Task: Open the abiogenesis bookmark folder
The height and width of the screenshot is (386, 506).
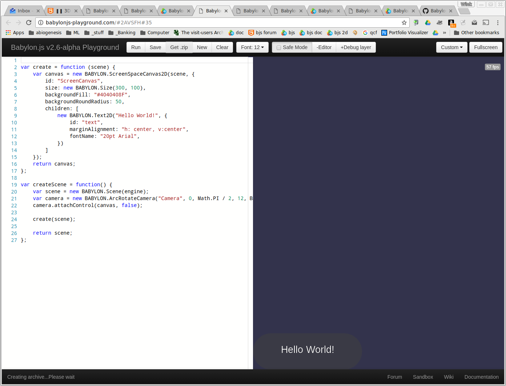Action: point(45,33)
